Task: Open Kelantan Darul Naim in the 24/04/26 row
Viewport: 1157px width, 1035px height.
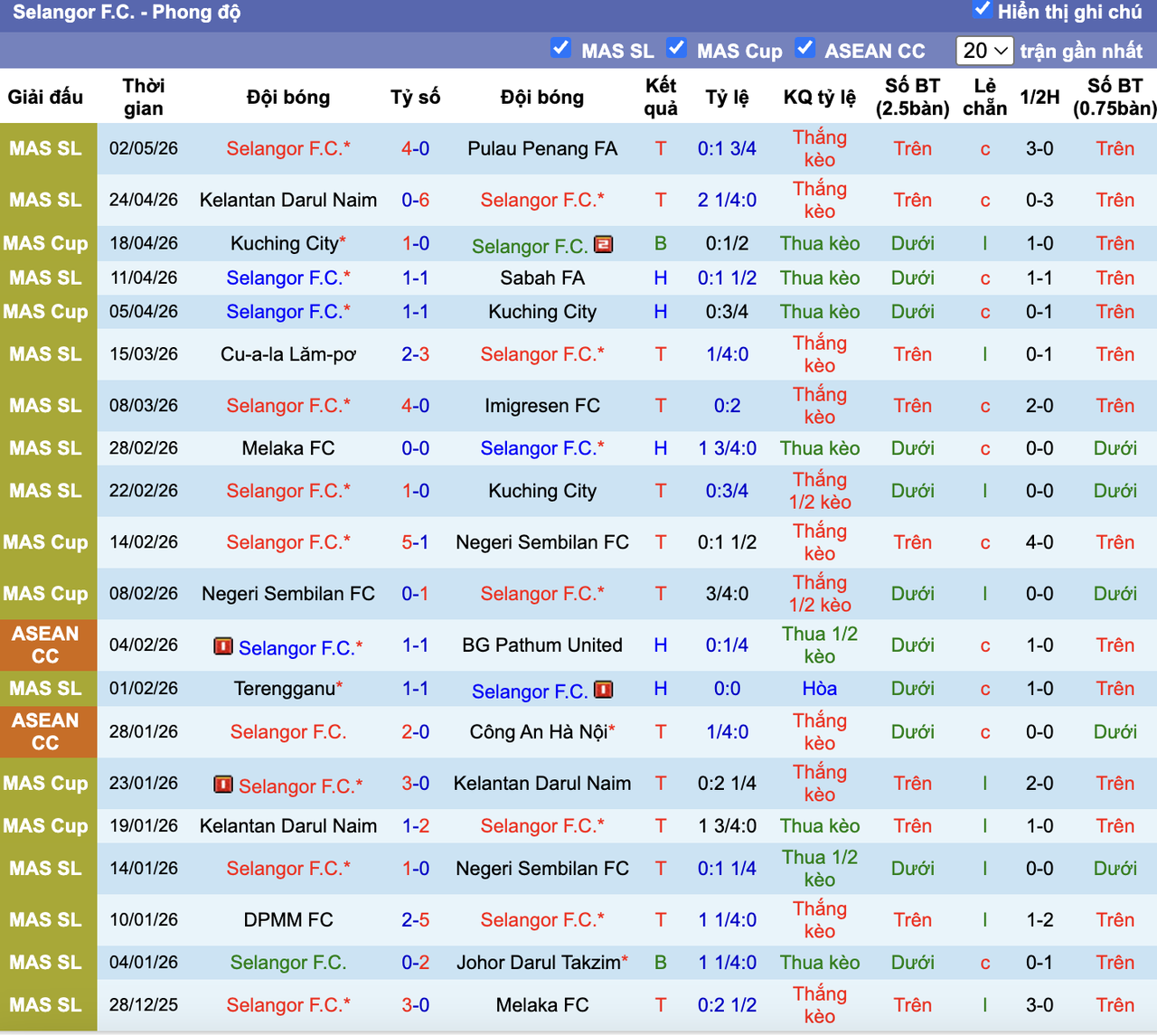Action: (288, 200)
